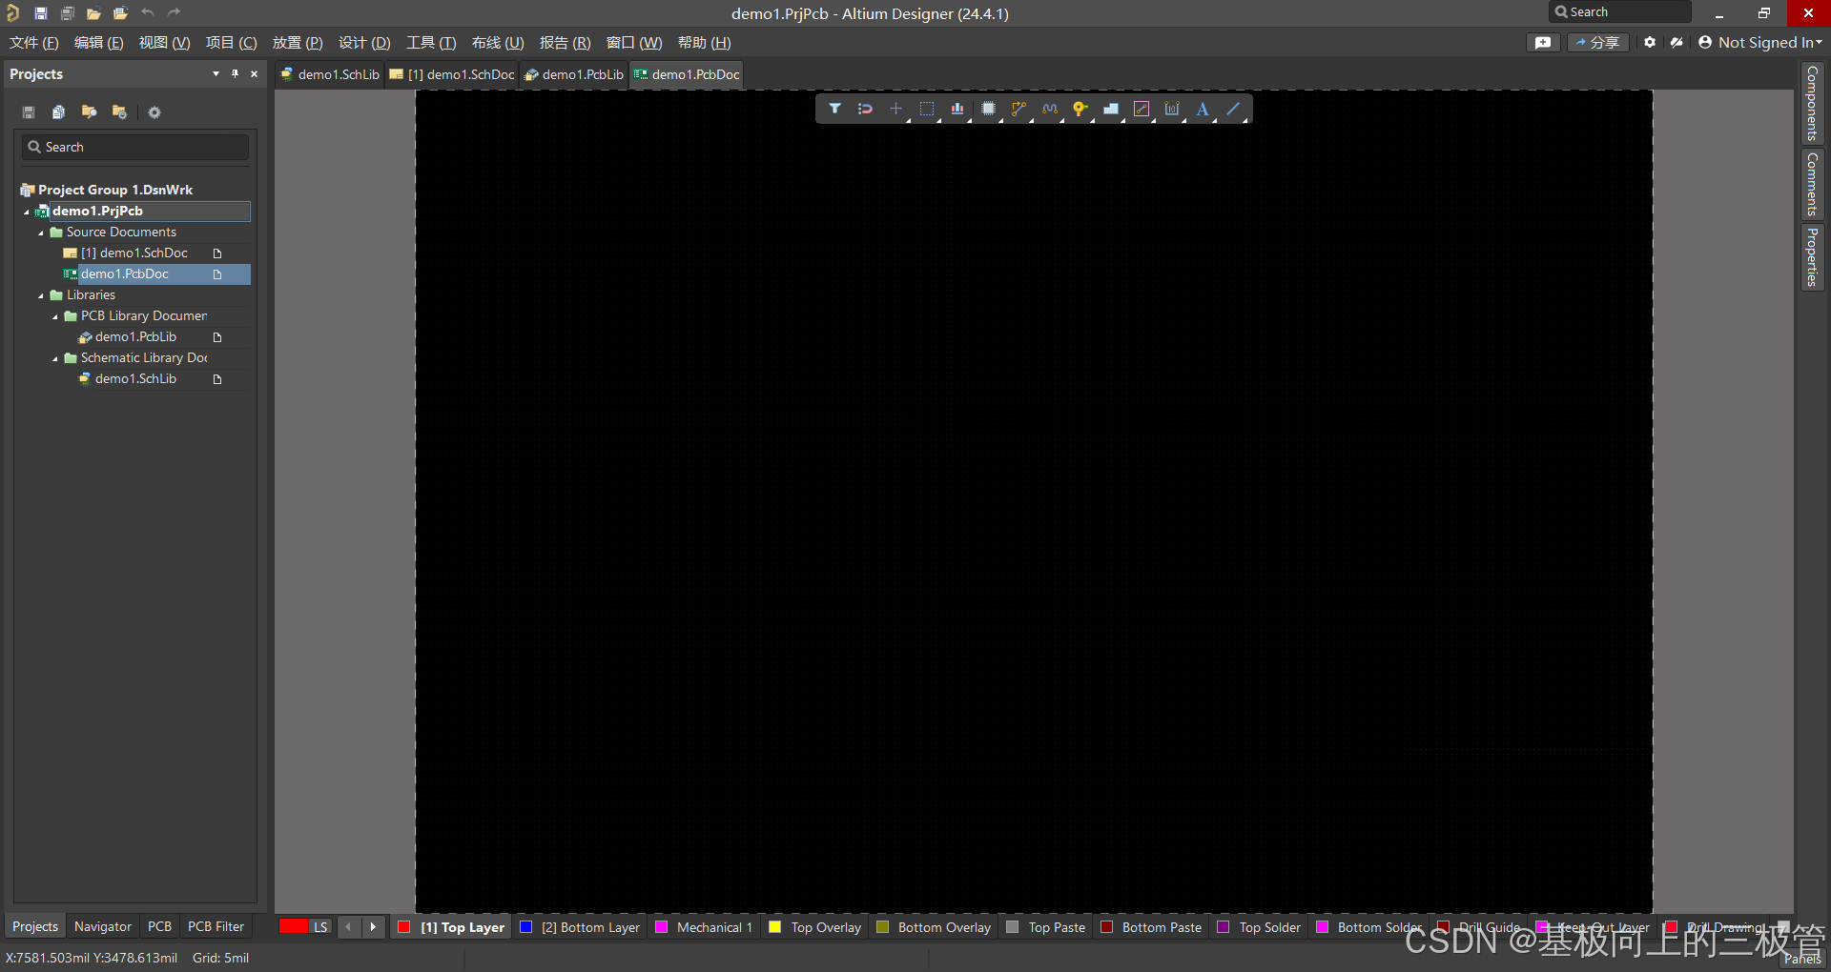This screenshot has height=972, width=1831.
Task: Click the blue Bottom Layer color swatch
Action: click(x=525, y=927)
